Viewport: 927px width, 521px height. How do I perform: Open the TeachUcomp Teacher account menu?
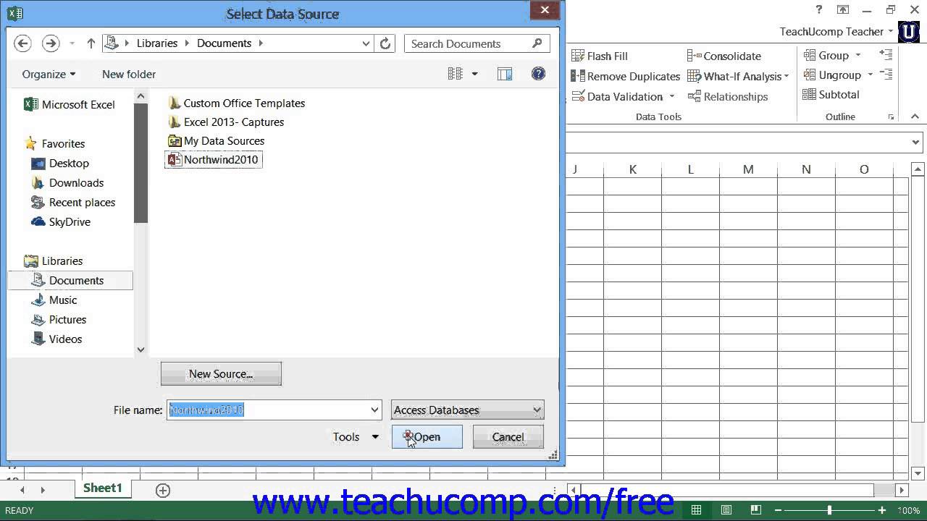(x=836, y=32)
